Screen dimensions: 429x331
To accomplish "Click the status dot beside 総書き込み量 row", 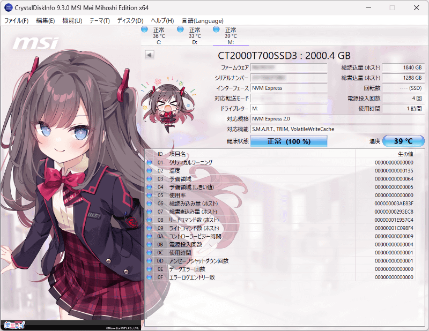I will (x=148, y=212).
